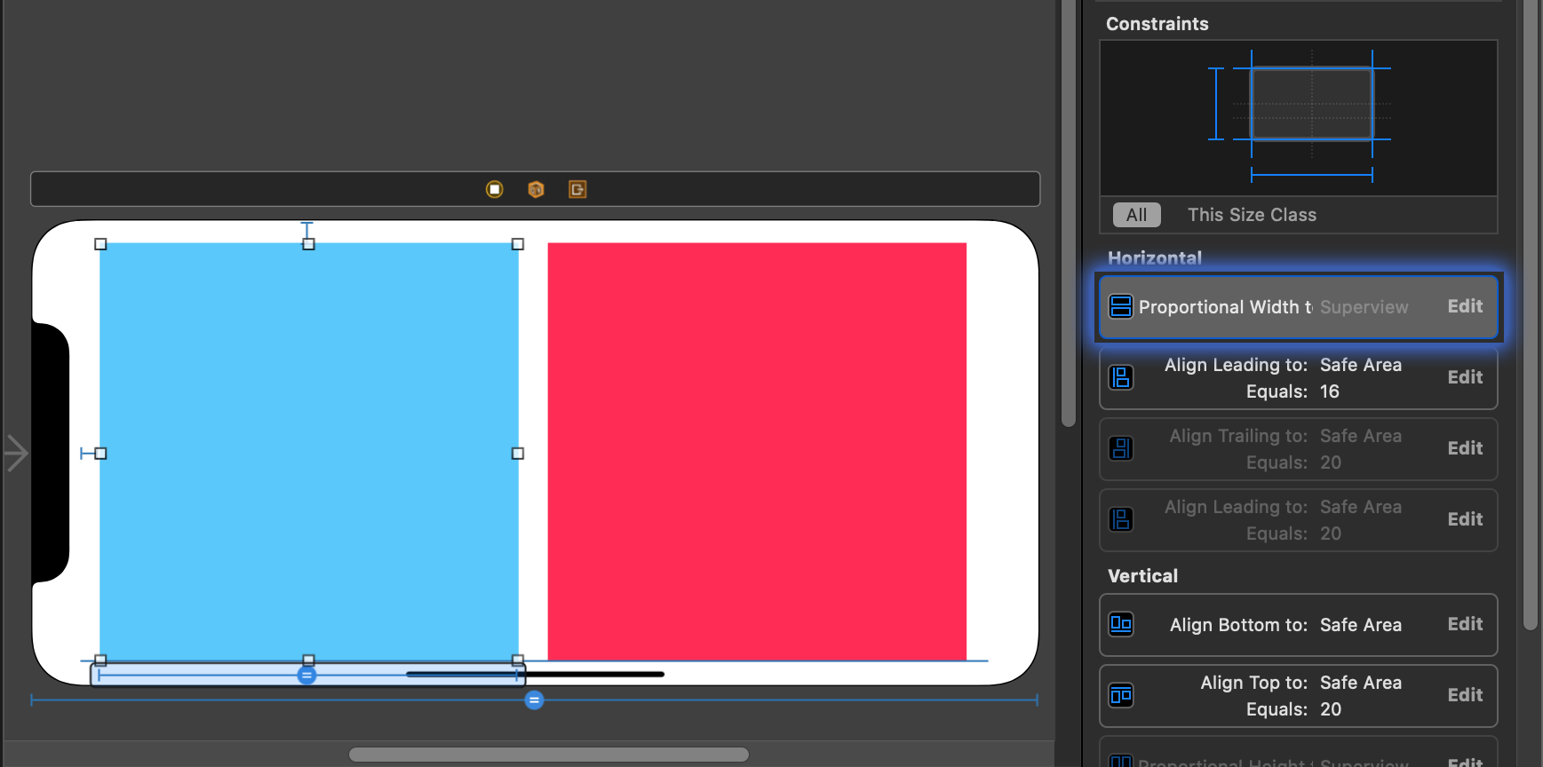Screen dimensions: 1543x767
Task: Click the canvas horizontal scrollbar
Action: point(549,755)
